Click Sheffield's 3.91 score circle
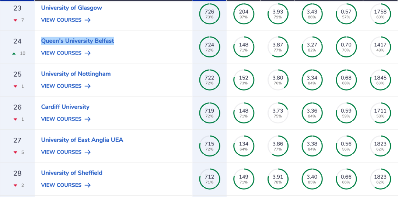Screen dimensions: 398x197 pyautogui.click(x=278, y=179)
